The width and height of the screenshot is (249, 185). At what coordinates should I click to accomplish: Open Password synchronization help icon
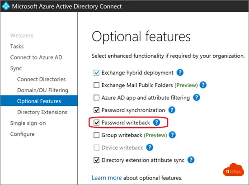172,110
